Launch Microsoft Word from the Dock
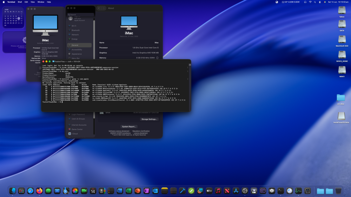The image size is (351, 197). click(120, 191)
